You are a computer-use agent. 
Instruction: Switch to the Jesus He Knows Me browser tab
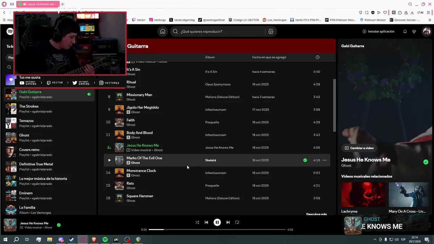click(38, 4)
